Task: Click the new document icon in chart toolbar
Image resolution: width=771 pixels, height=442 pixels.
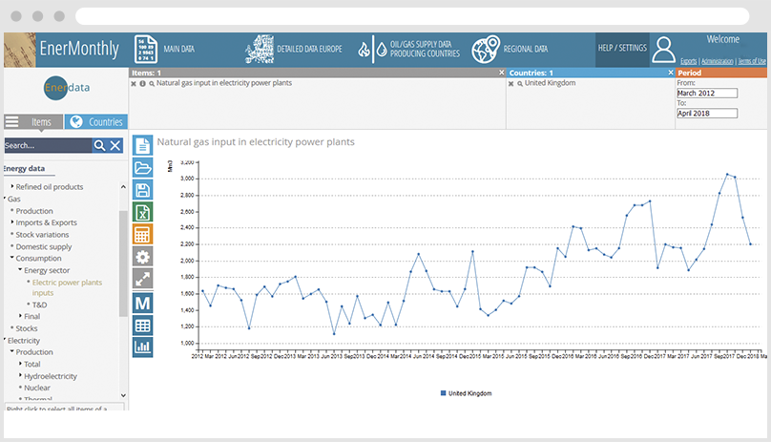Action: tap(142, 145)
